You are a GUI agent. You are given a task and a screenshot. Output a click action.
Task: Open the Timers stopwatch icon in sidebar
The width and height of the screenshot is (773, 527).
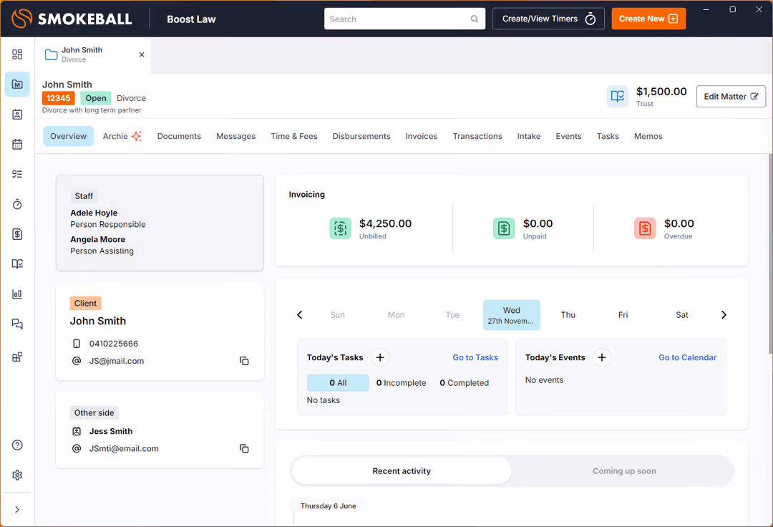tap(17, 204)
